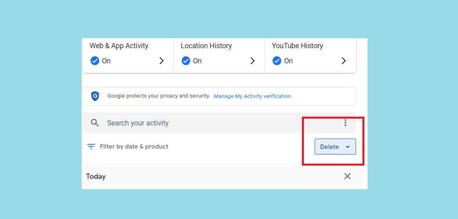
Task: Click the privacy and security message text
Action: point(159,96)
